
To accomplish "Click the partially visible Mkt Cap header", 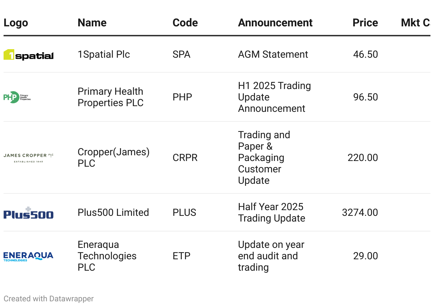I will 415,23.
